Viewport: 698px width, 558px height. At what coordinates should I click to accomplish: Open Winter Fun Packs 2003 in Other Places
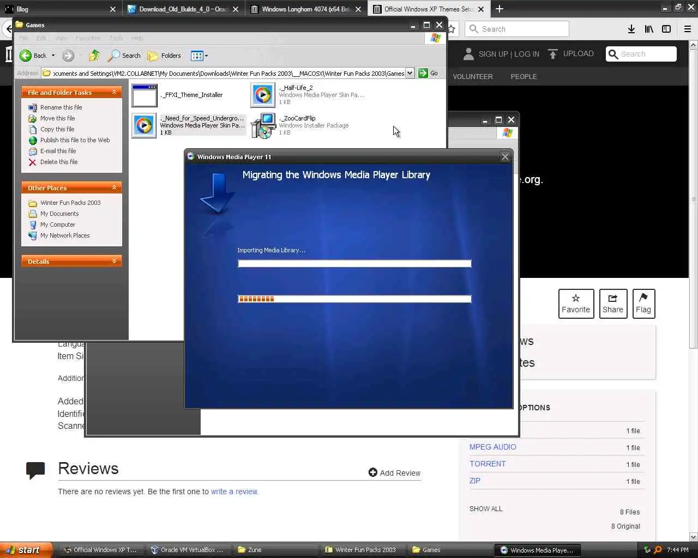point(70,203)
